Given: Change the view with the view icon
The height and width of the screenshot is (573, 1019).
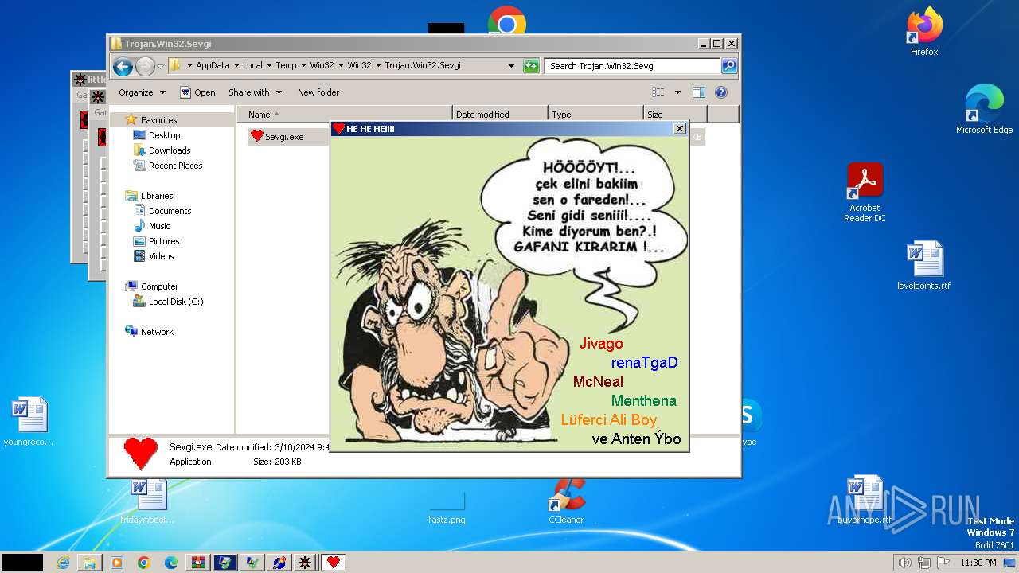Looking at the screenshot, I should click(658, 92).
